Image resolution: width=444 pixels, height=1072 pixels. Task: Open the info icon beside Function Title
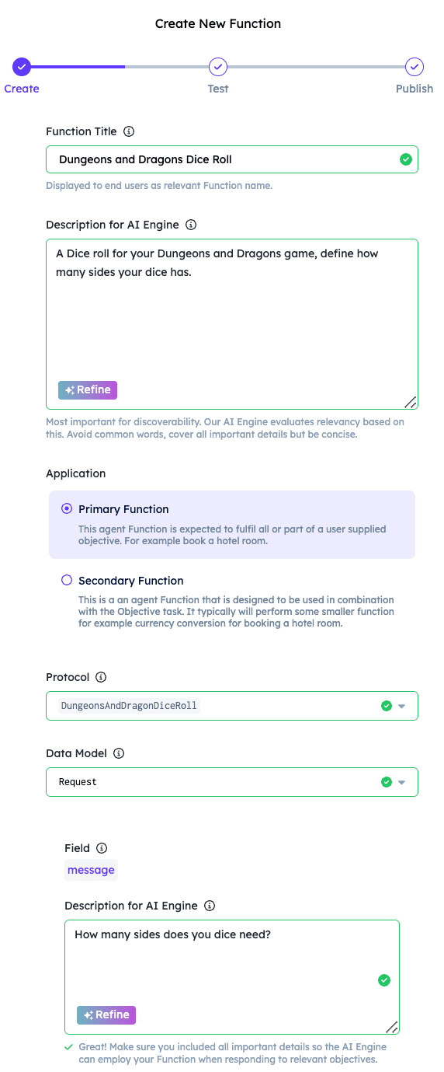coord(130,131)
